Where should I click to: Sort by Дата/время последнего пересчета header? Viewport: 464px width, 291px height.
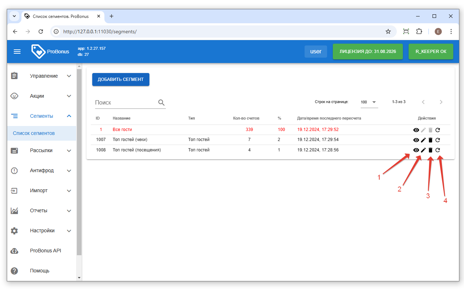pos(329,118)
